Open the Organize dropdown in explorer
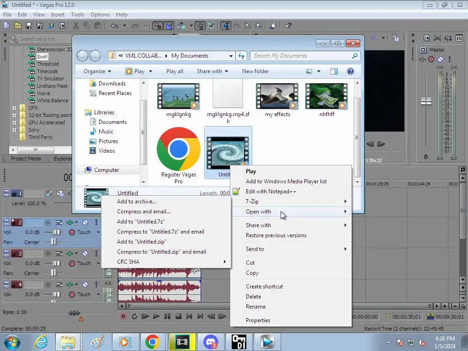Image resolution: width=468 pixels, height=351 pixels. pyautogui.click(x=97, y=71)
